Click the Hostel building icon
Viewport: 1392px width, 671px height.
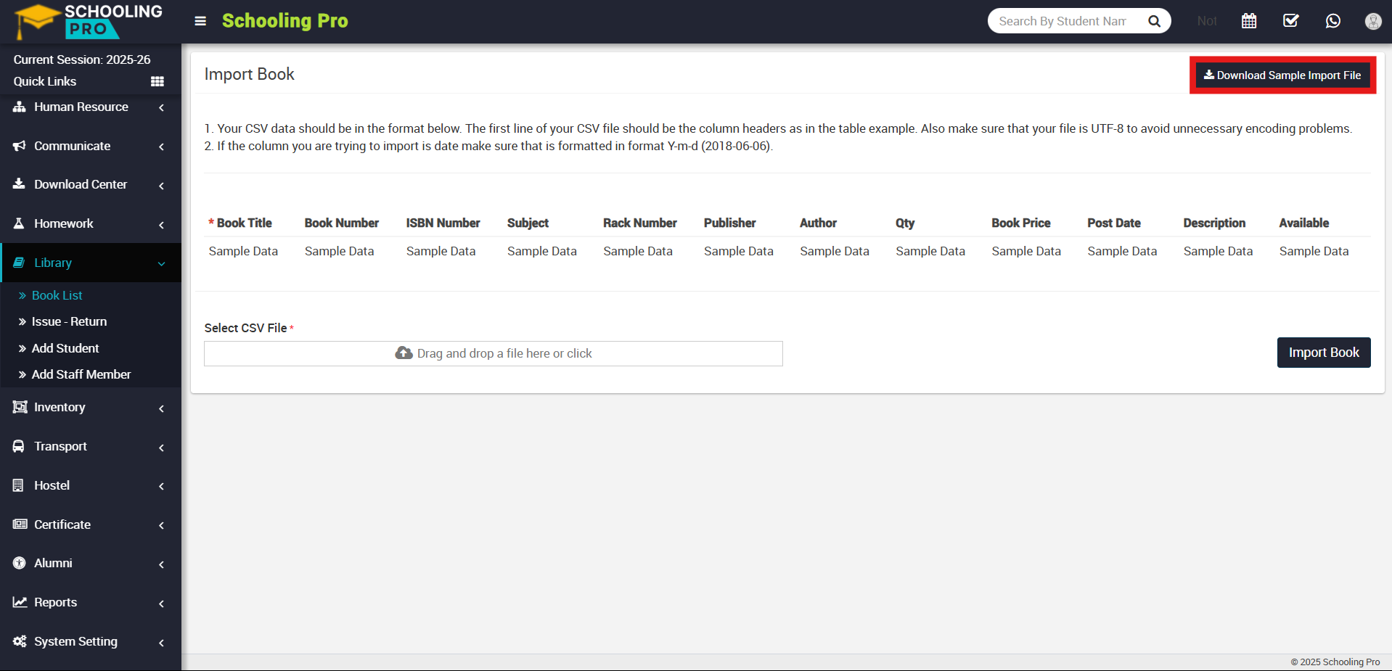(19, 485)
